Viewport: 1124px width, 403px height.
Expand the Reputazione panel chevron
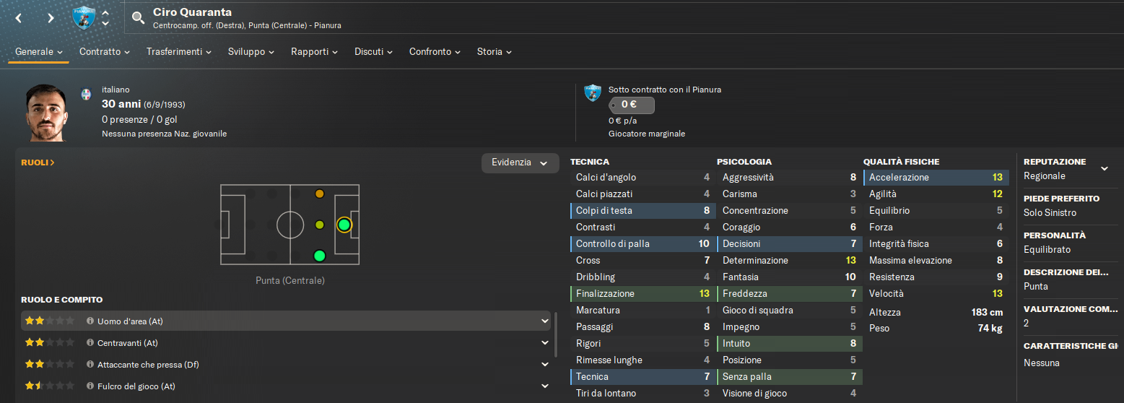click(x=1104, y=169)
